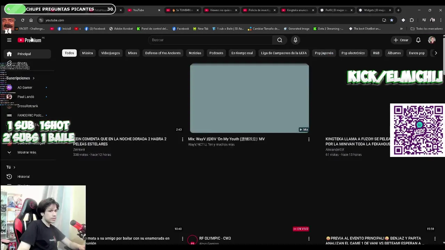Open YouTube notifications bell

tap(418, 40)
